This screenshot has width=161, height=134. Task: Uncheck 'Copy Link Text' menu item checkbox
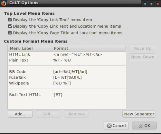point(10,20)
